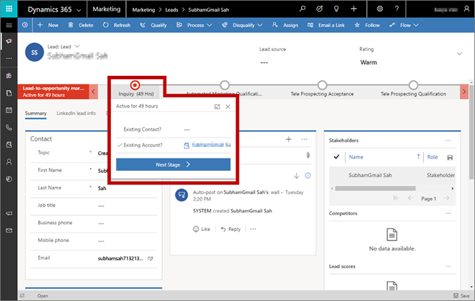Viewport: 475px width, 301px height.
Task: Expand the Dynamics 365 app switcher dropdown
Action: click(78, 9)
